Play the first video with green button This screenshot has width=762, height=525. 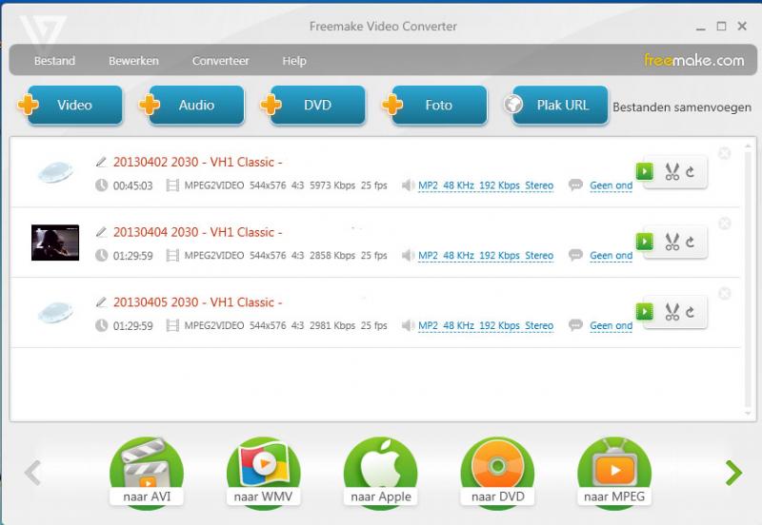click(x=646, y=172)
